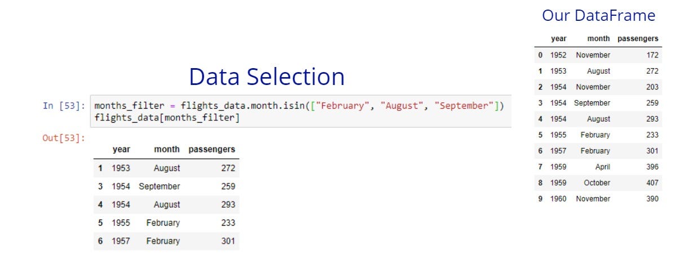Select the 1959 April row in DataFrame
676x255 pixels.
598,167
